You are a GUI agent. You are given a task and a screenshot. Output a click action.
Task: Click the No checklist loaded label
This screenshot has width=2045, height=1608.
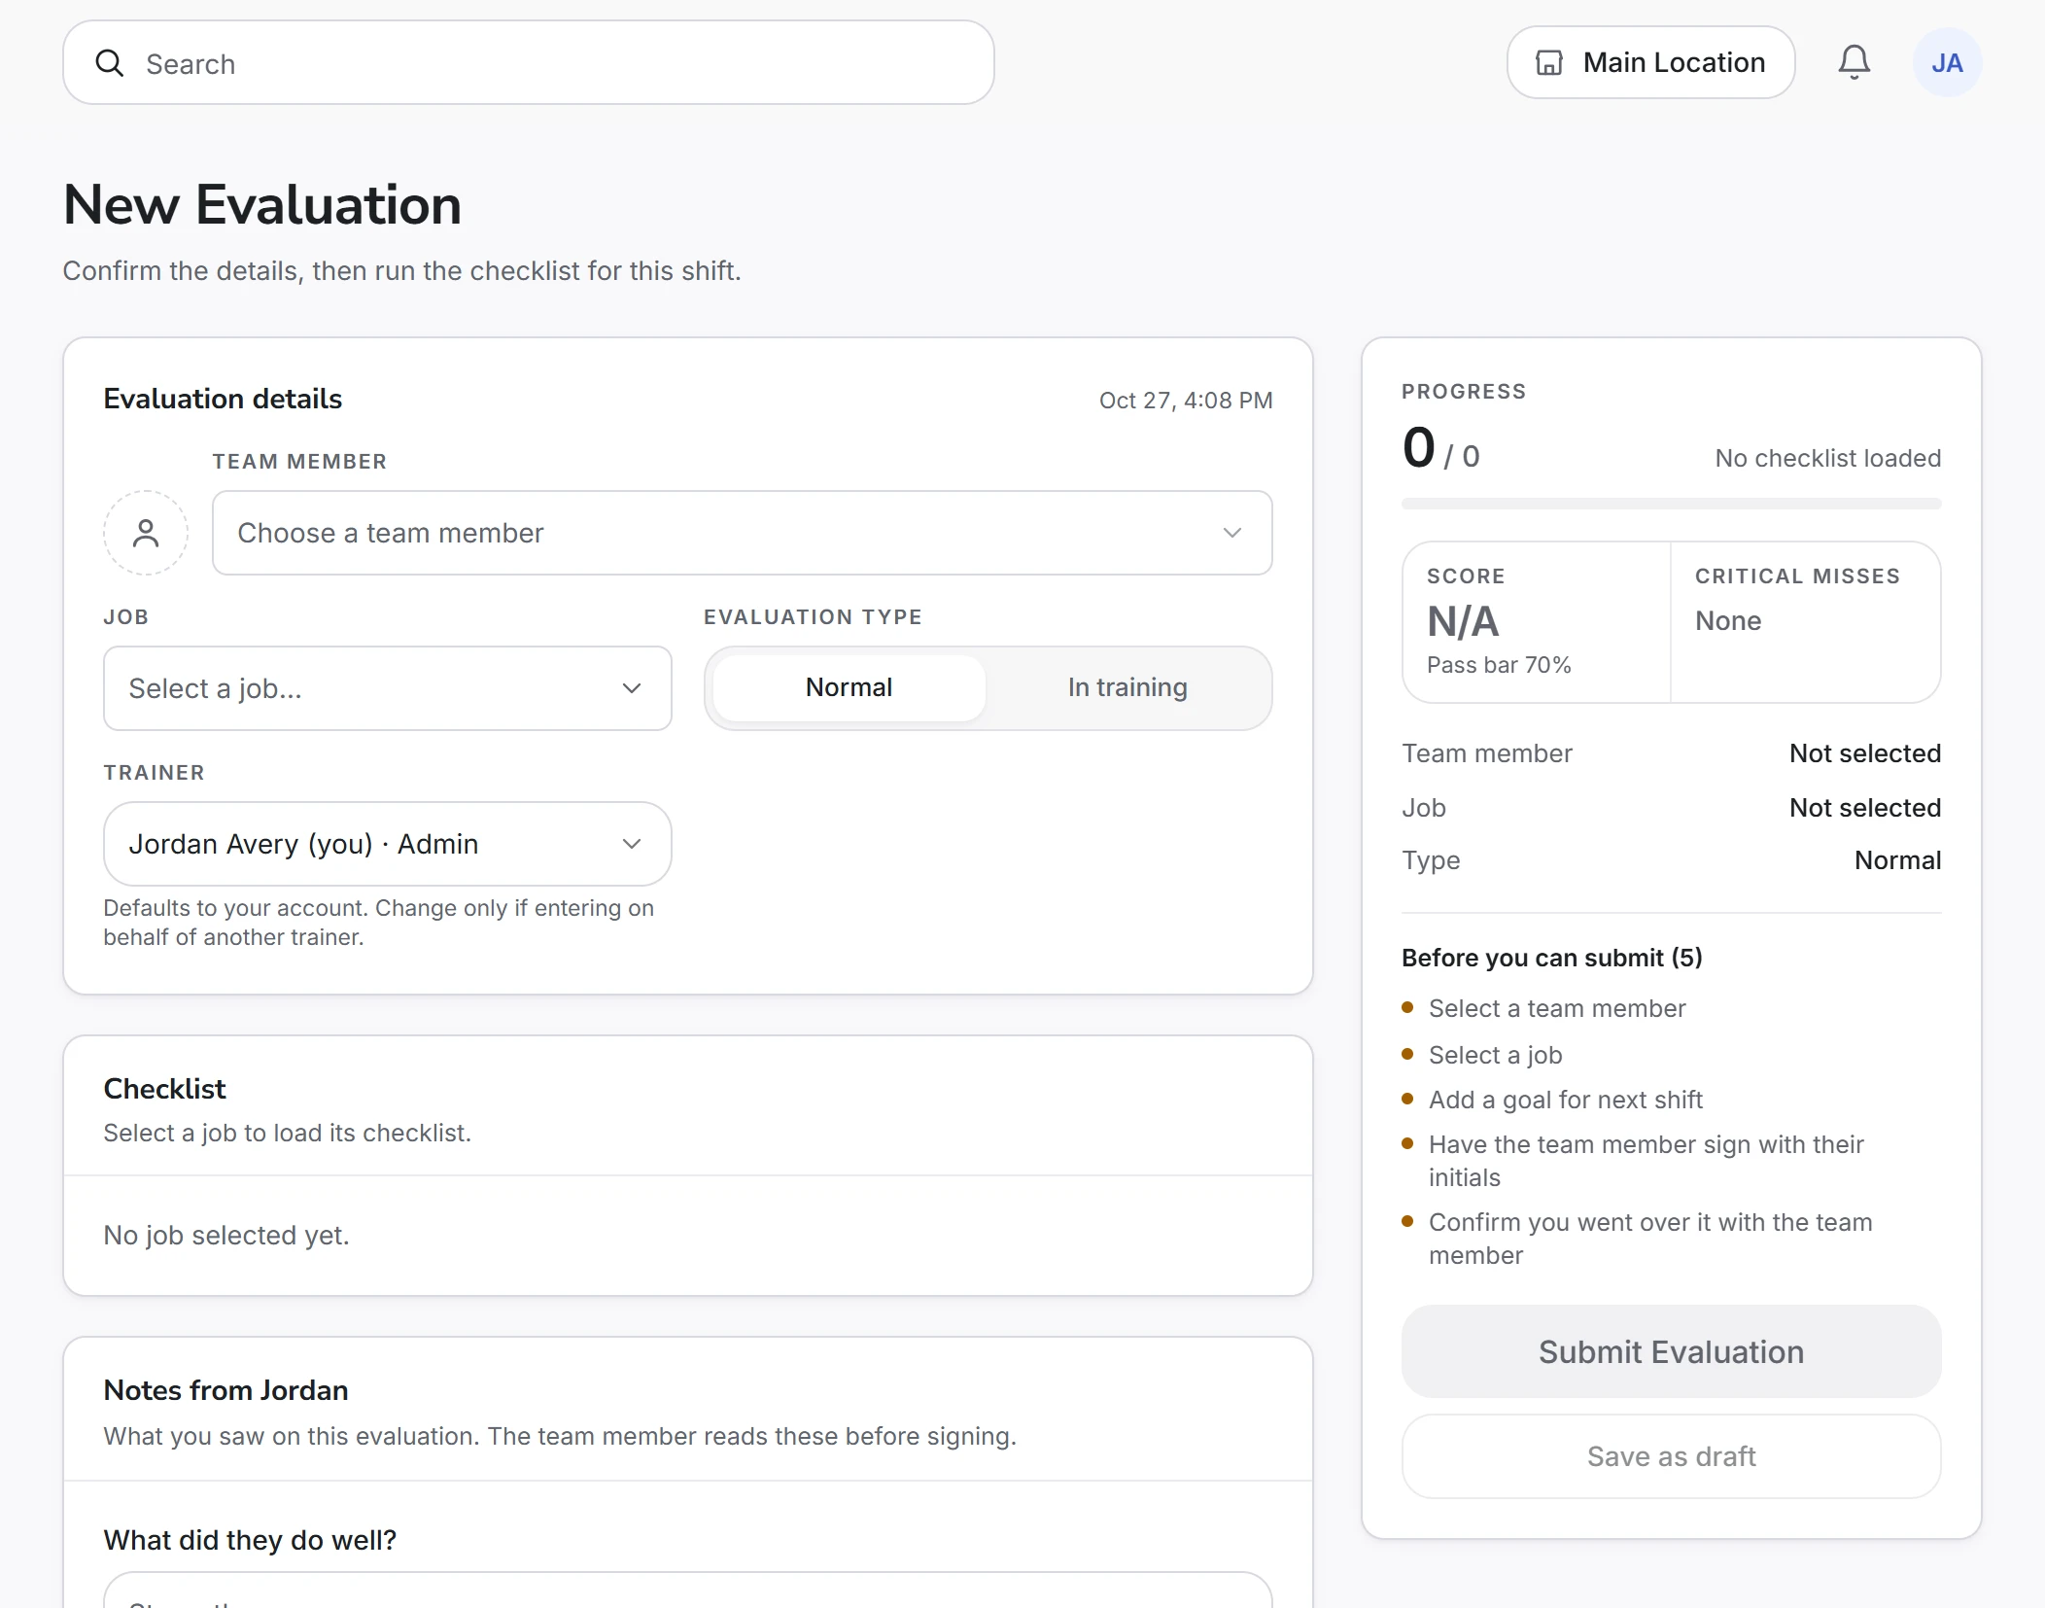click(1827, 458)
